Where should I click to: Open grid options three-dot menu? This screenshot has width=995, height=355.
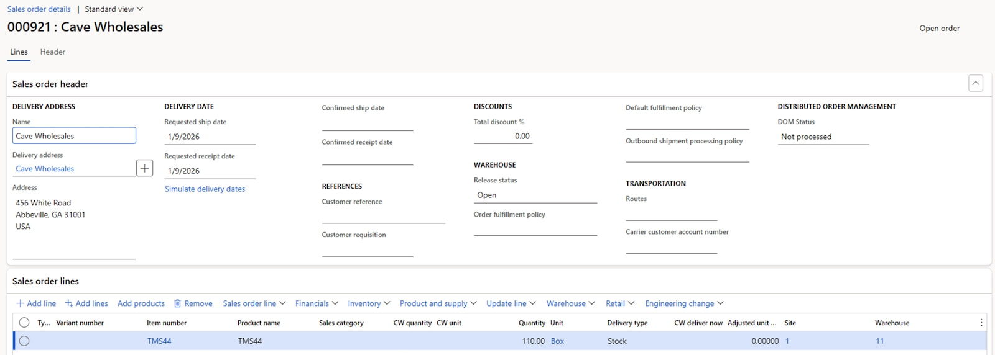[x=981, y=323]
